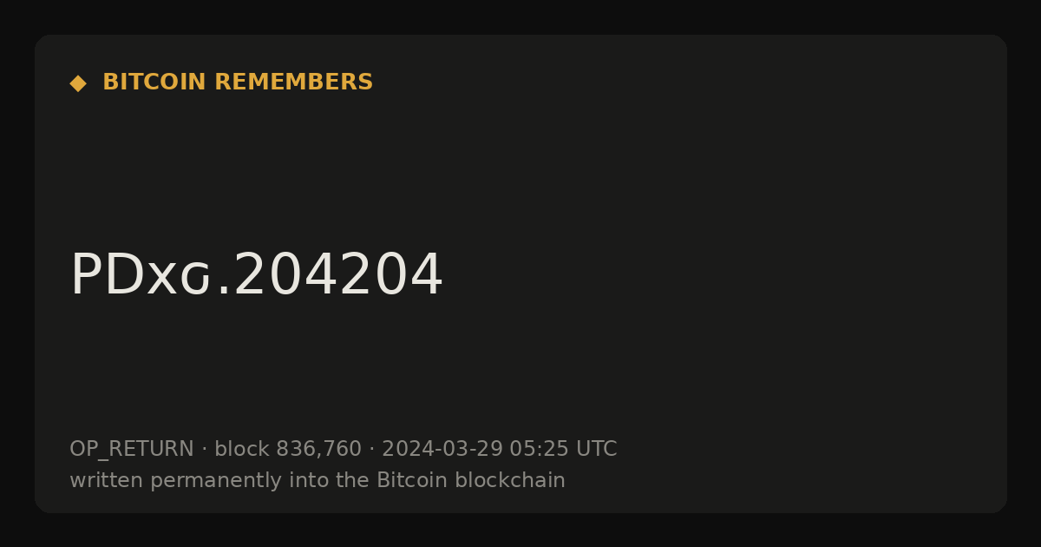
Task: Click the word REMEMBERS in the header
Action: pos(293,82)
